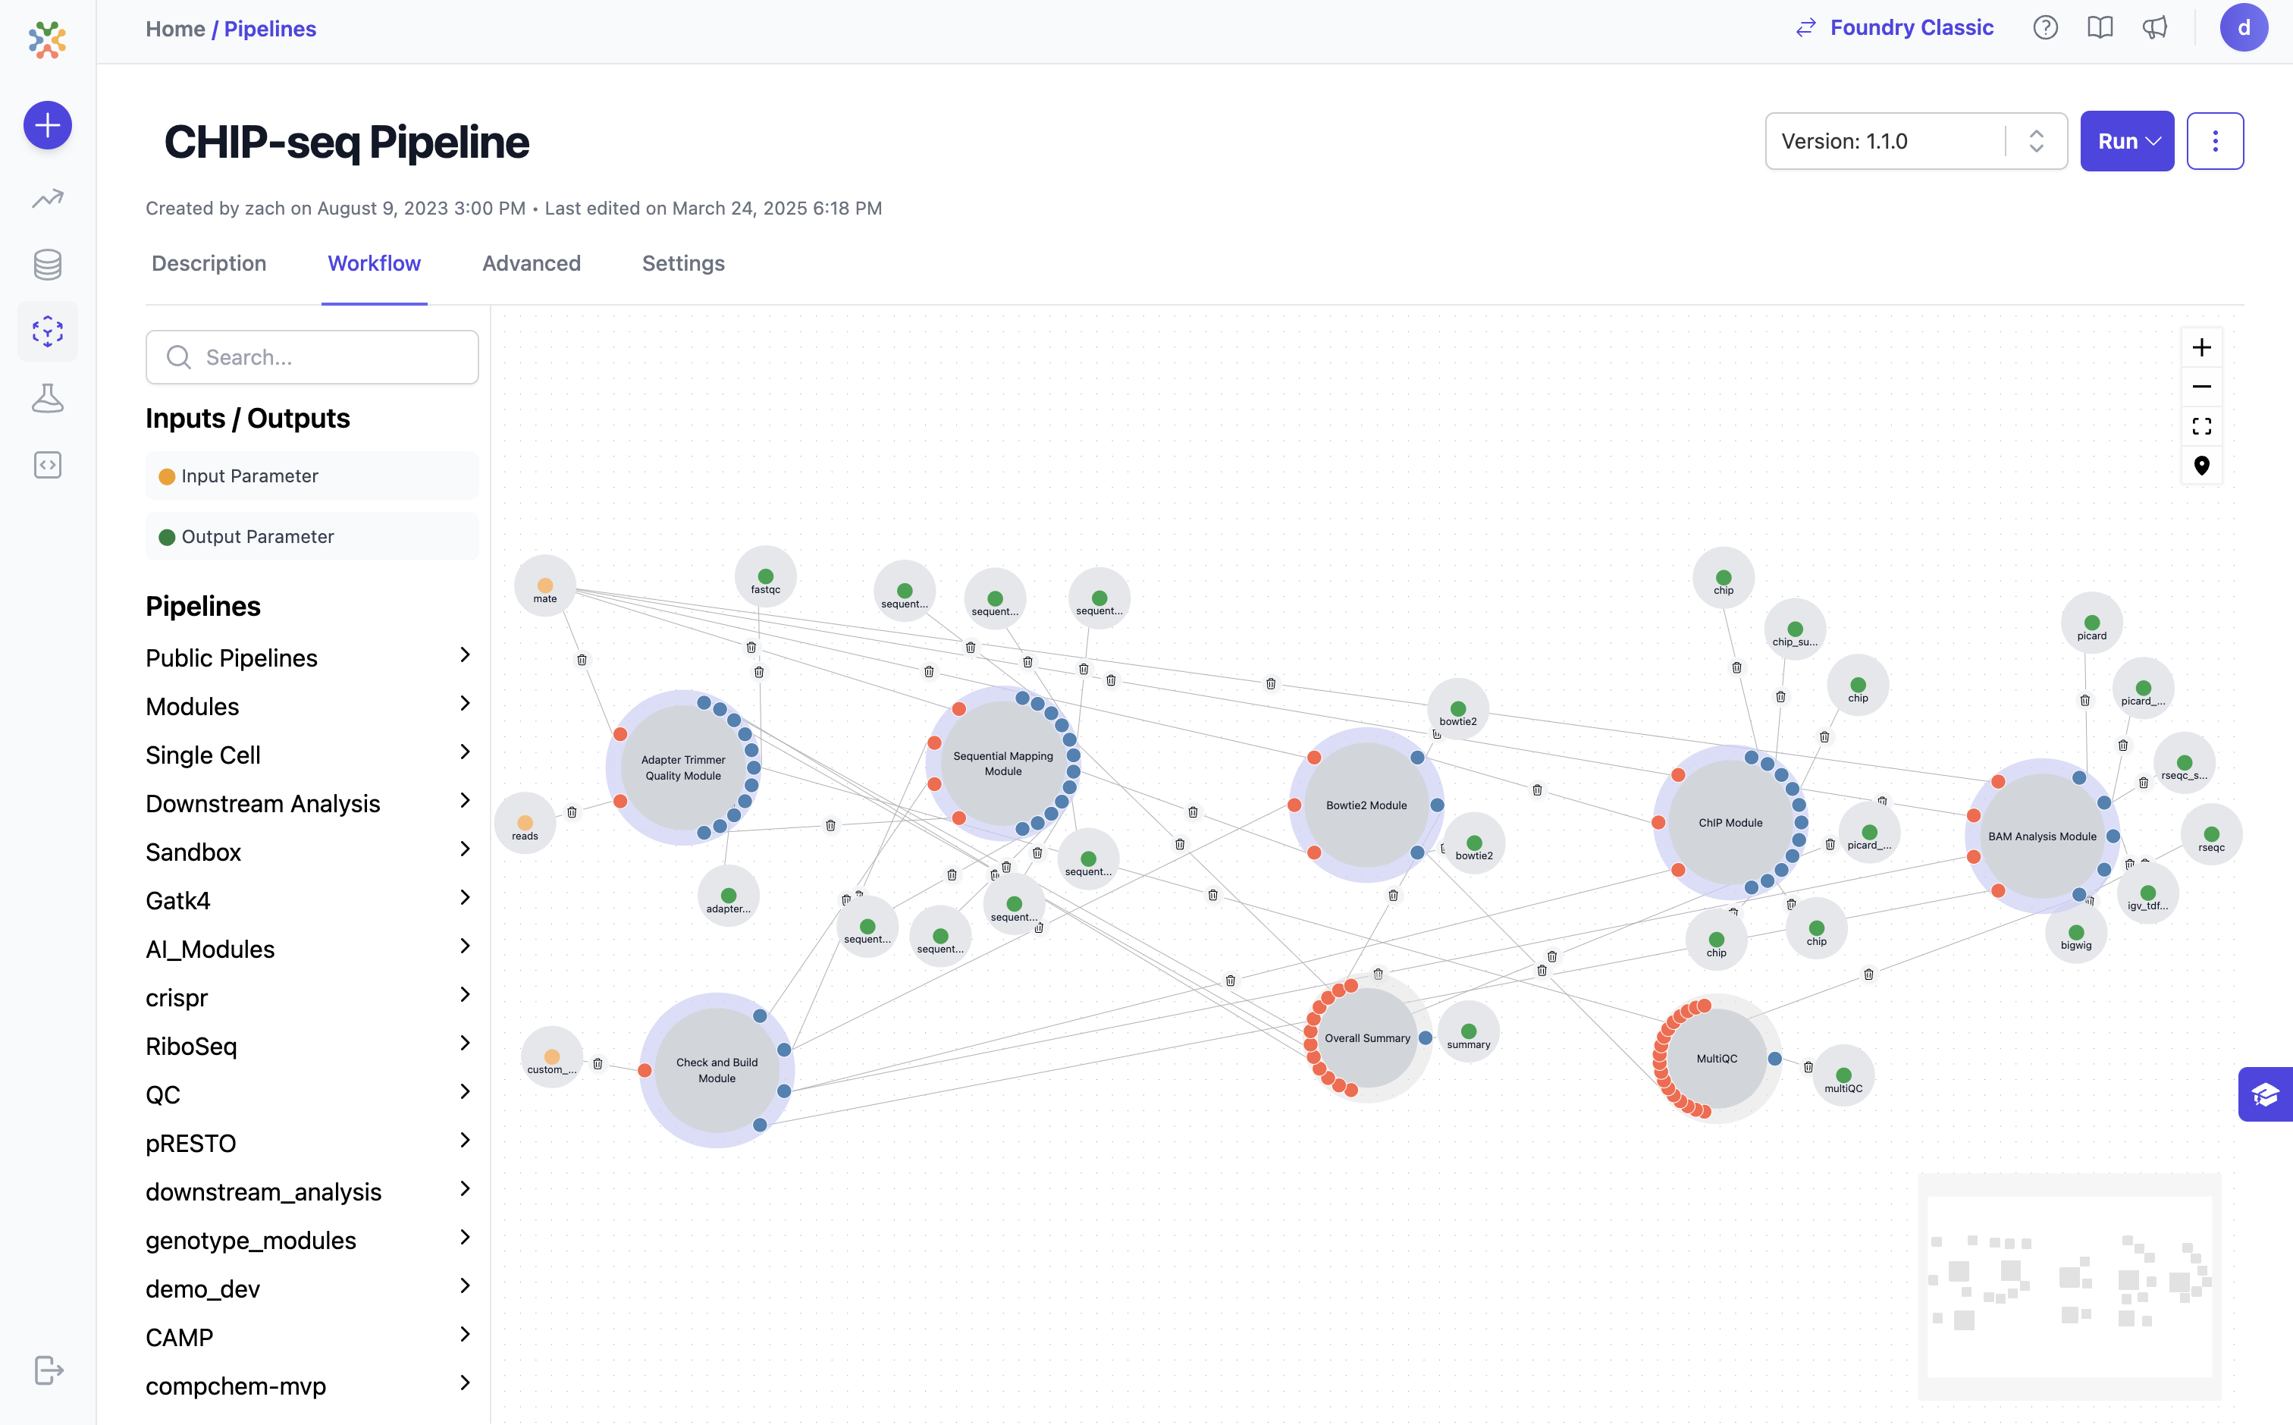
Task: Open the help question mark icon
Action: pos(2044,28)
